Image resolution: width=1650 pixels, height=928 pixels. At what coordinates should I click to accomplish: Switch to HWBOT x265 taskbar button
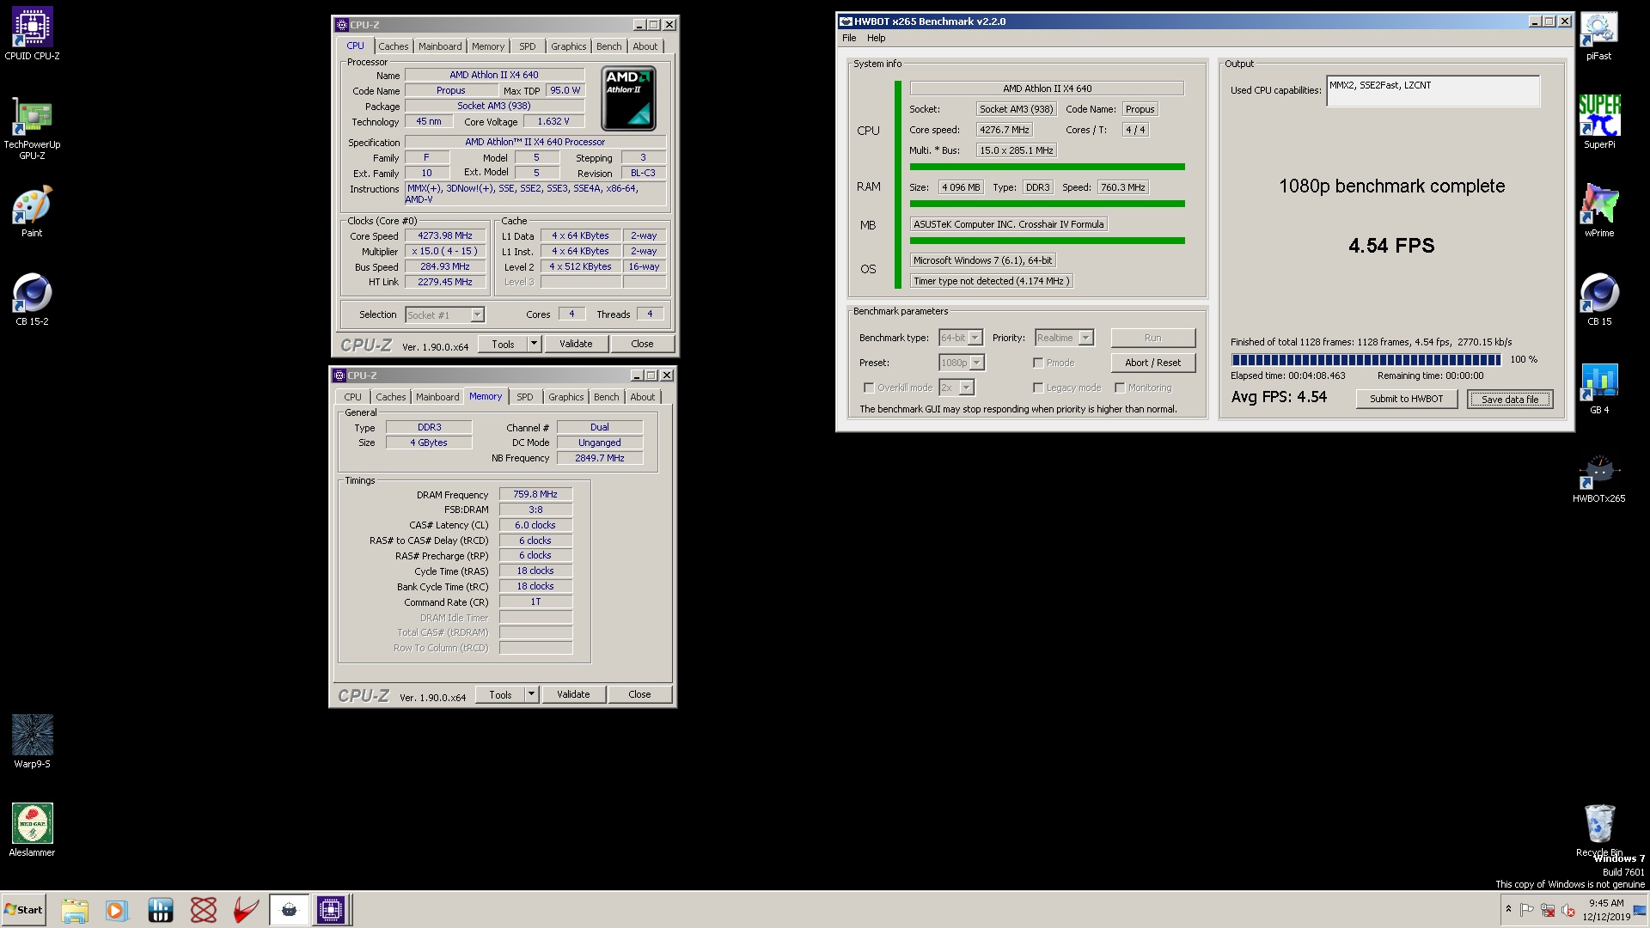[x=290, y=910]
